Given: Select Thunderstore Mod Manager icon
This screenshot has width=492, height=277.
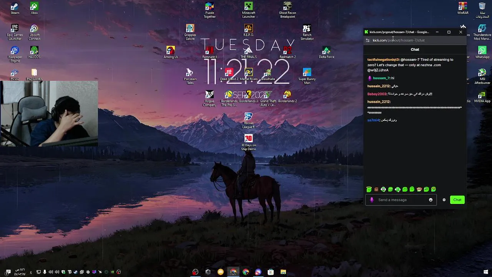Looking at the screenshot, I should tap(482, 32).
